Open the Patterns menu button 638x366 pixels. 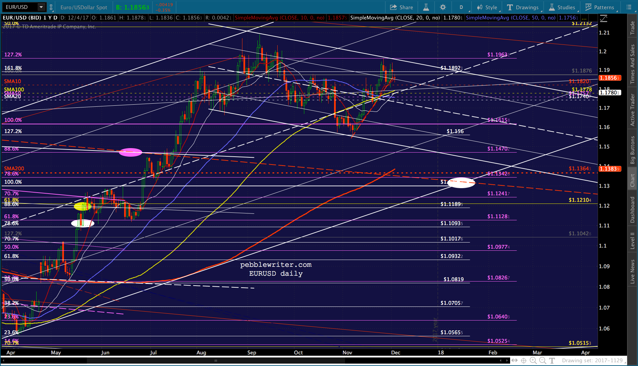tap(600, 7)
